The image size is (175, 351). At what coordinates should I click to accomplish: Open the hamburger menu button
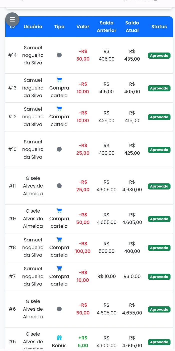coord(12,19)
